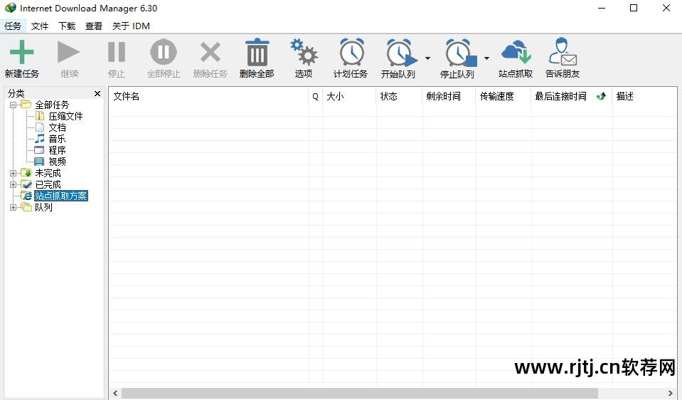Expand the 未完成 tree node

point(13,173)
